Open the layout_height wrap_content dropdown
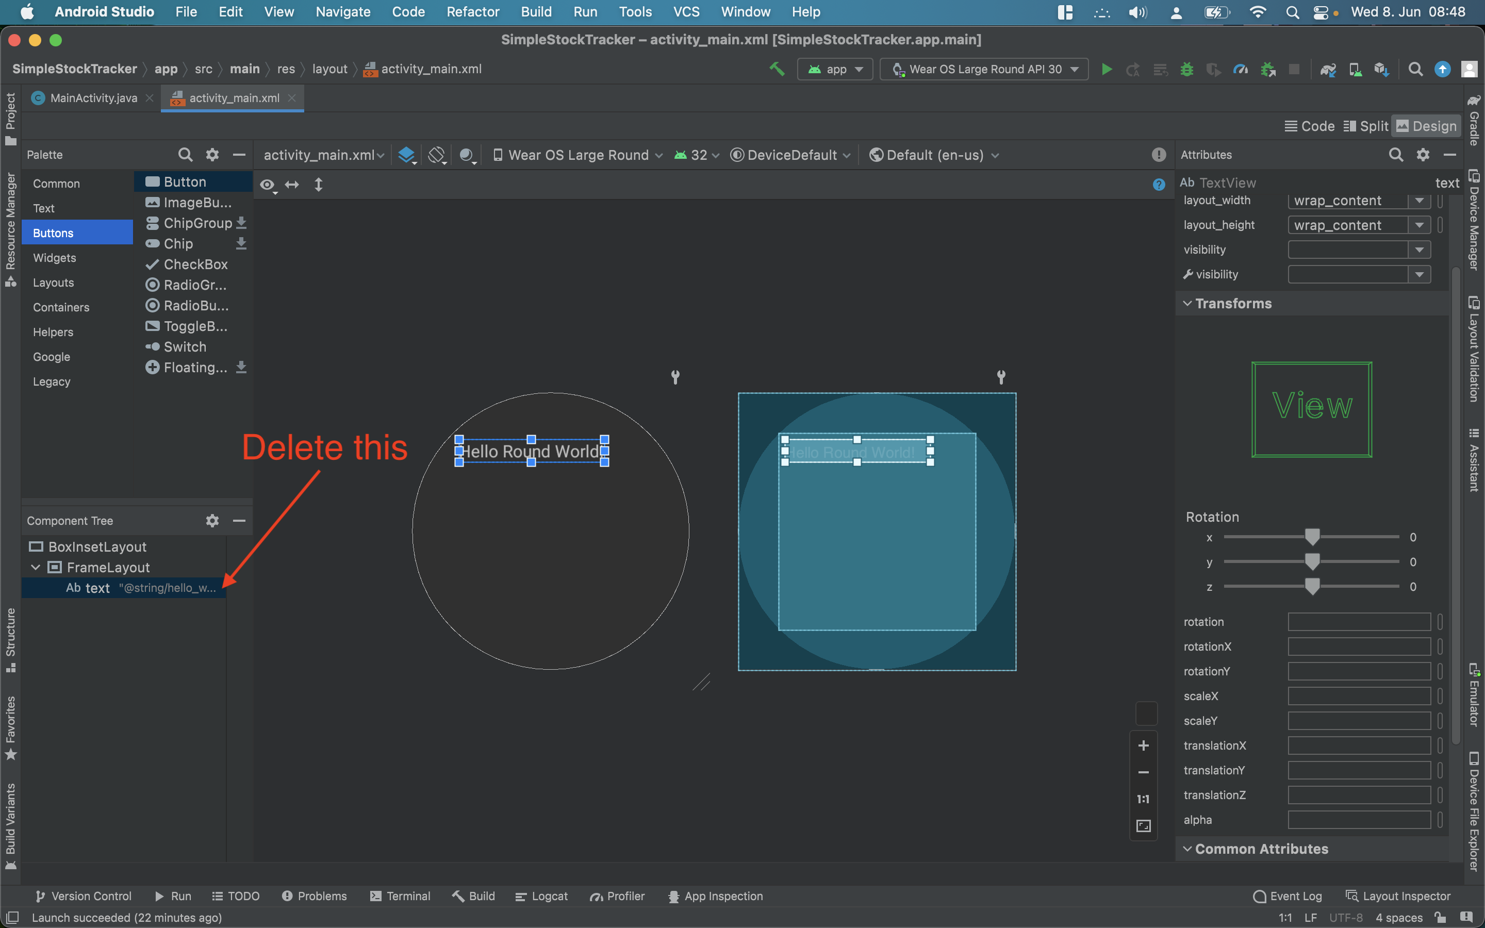1485x928 pixels. pyautogui.click(x=1418, y=225)
